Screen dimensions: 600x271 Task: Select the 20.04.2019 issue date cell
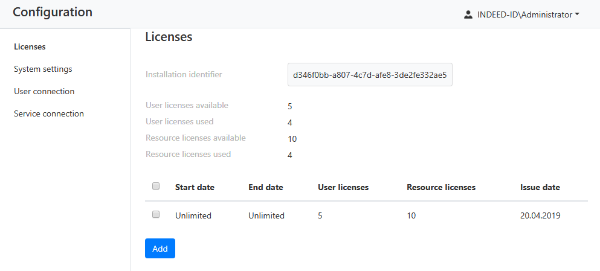tap(540, 215)
